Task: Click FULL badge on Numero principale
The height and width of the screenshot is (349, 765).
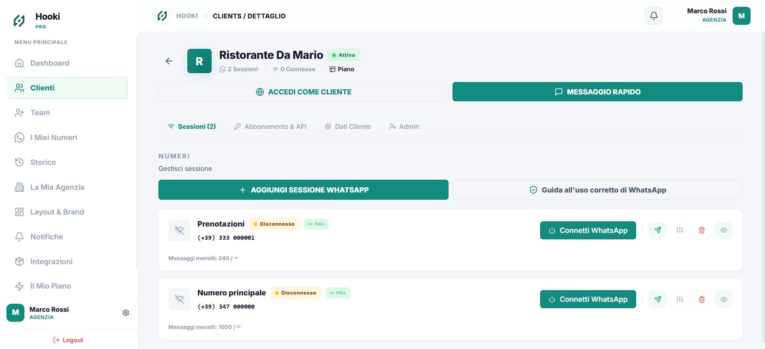Action: point(338,293)
